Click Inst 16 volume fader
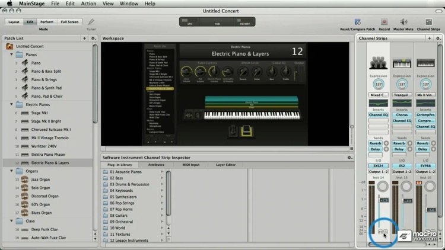 431,210
